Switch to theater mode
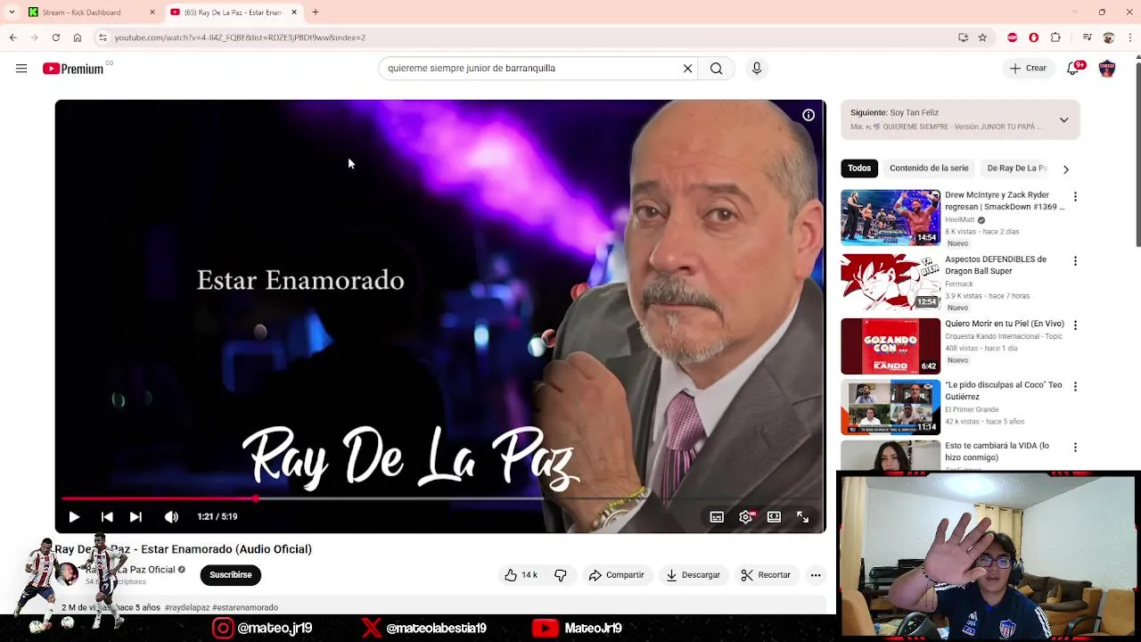The height and width of the screenshot is (642, 1141). click(x=774, y=517)
